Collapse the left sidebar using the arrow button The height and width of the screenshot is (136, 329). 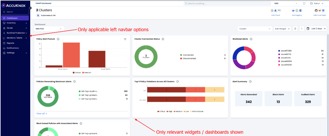[30, 8]
